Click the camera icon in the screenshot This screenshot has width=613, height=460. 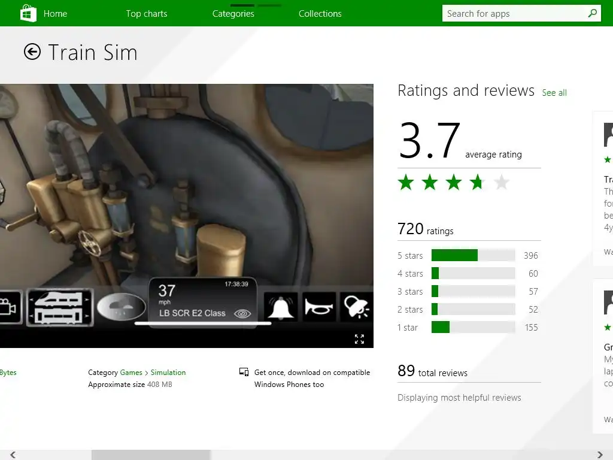click(8, 307)
